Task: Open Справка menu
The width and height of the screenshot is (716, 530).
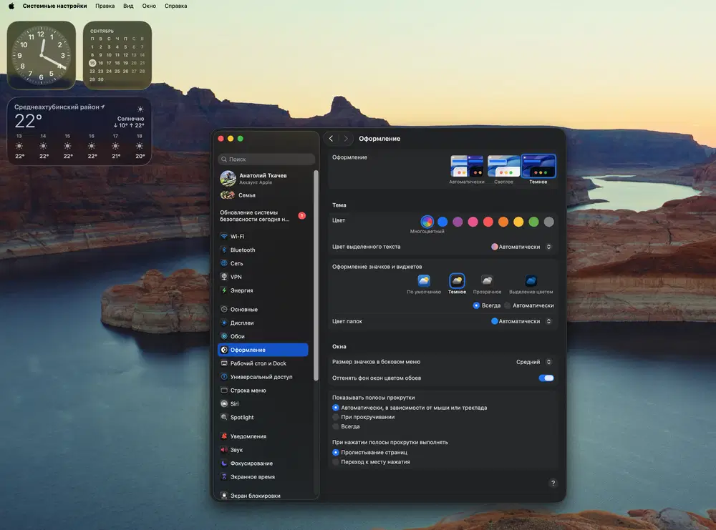Action: [176, 6]
